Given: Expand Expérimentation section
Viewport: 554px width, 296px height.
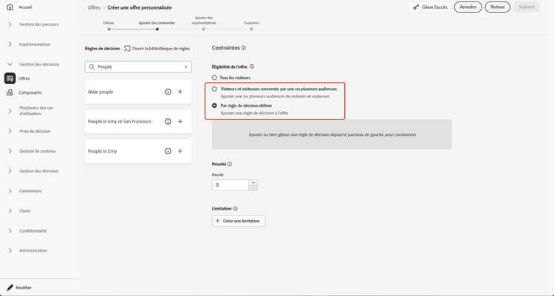Looking at the screenshot, I should point(10,44).
